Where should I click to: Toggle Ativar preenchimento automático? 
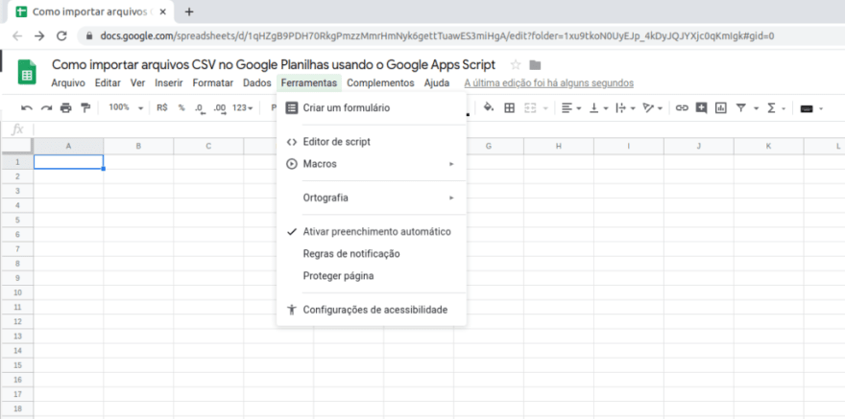[372, 232]
